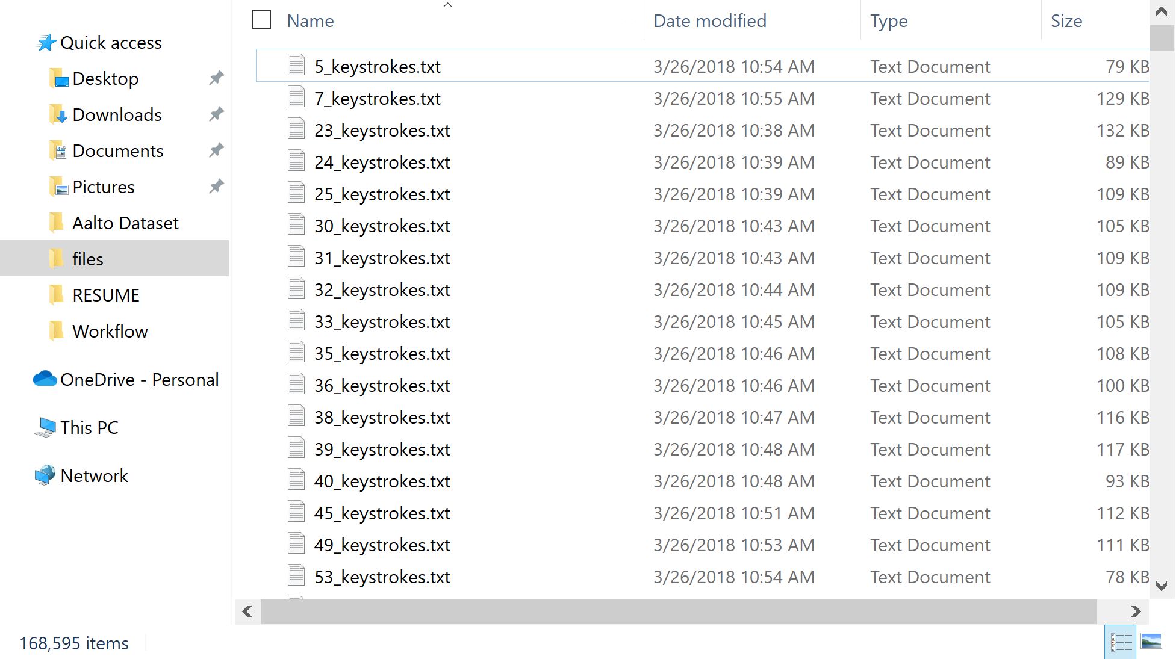Click the OneDrive cloud icon

pyautogui.click(x=45, y=379)
